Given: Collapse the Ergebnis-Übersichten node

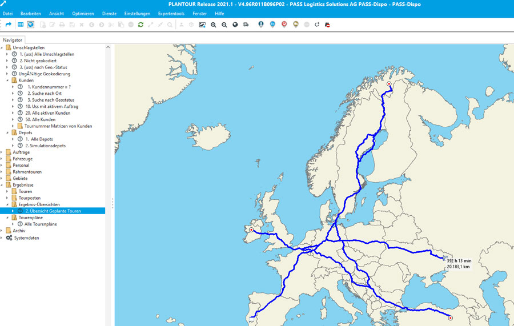Looking at the screenshot, I should [x=7, y=204].
